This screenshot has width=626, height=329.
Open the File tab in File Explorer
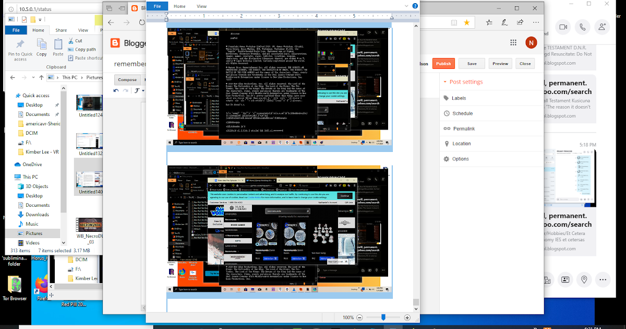click(x=16, y=30)
